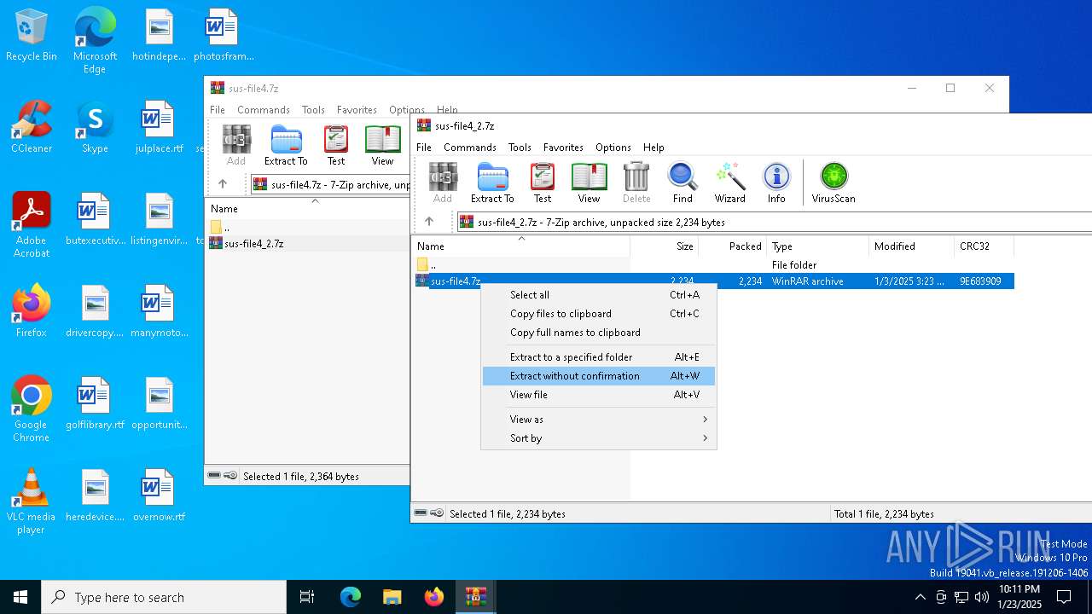Image resolution: width=1092 pixels, height=614 pixels.
Task: Click Test icon in sus-file4_2.7z window
Action: coord(543,183)
